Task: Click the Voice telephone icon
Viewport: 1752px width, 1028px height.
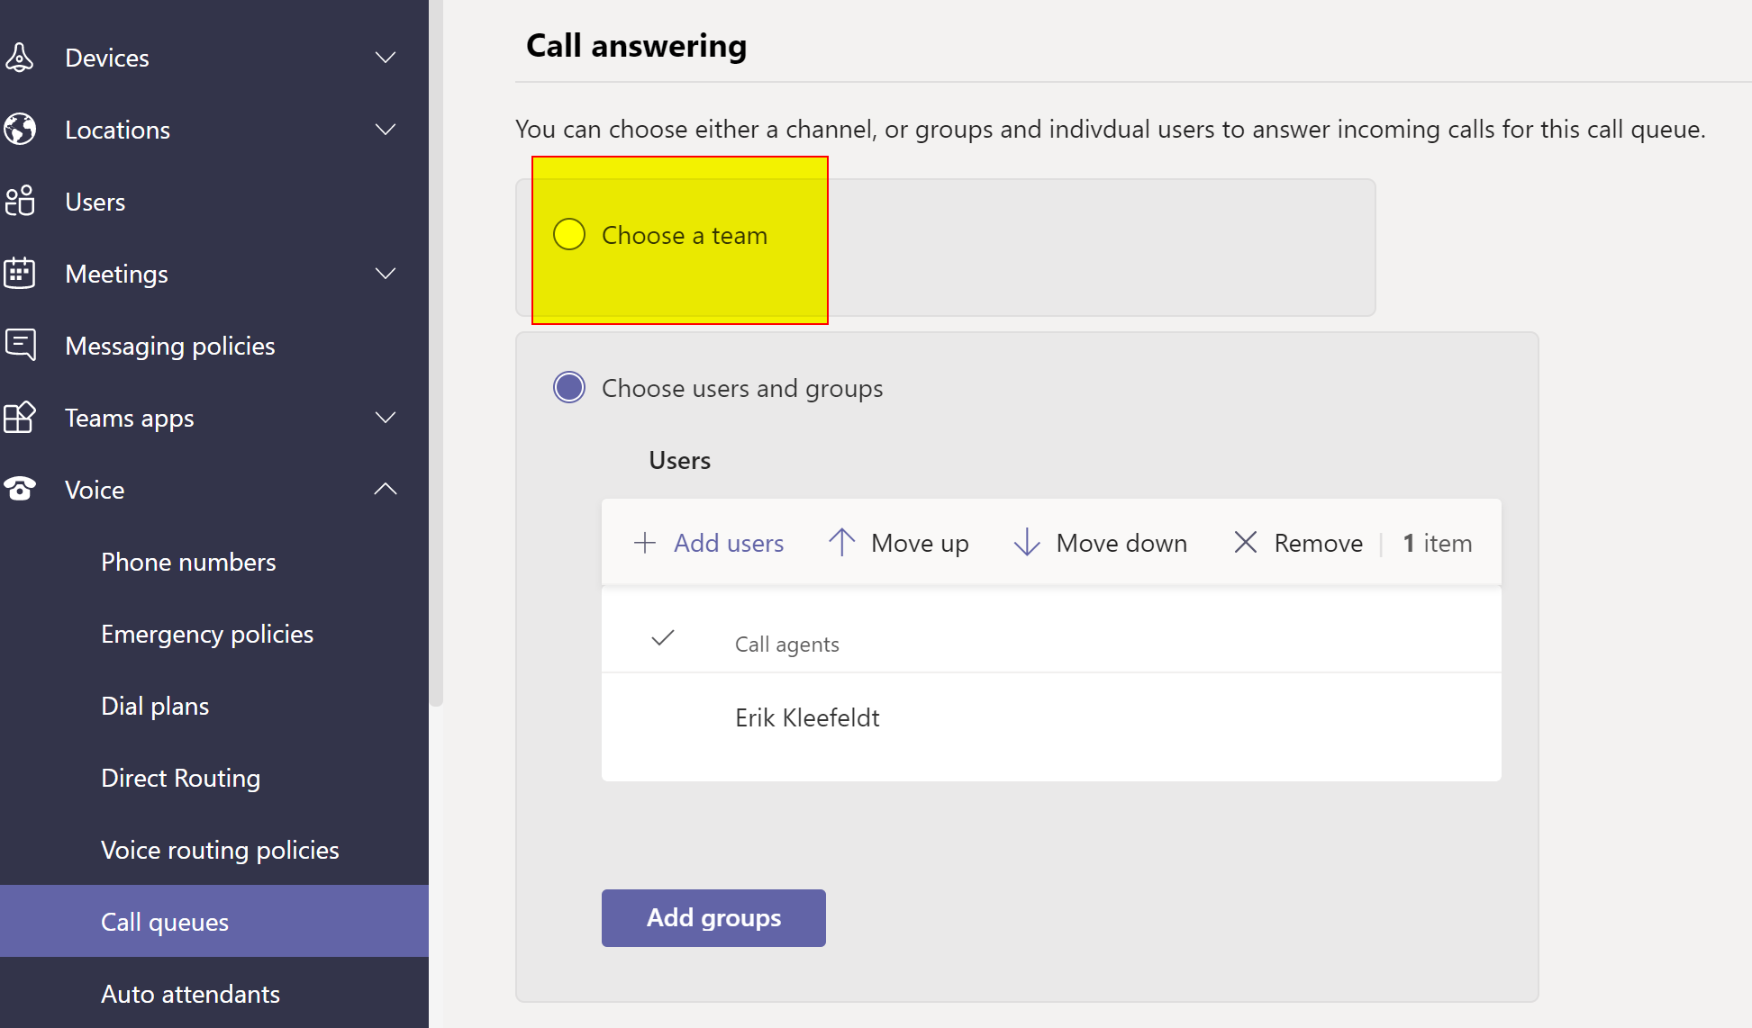Action: coord(19,490)
